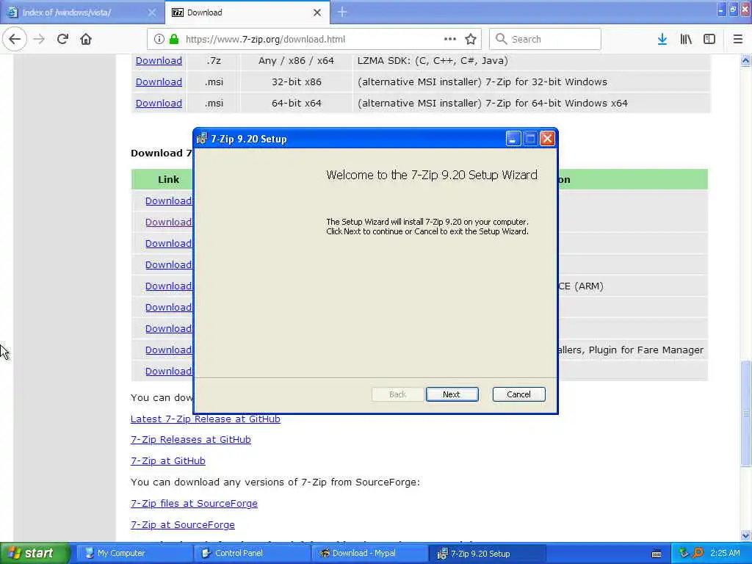Reload the 7-zip download page

click(x=62, y=40)
